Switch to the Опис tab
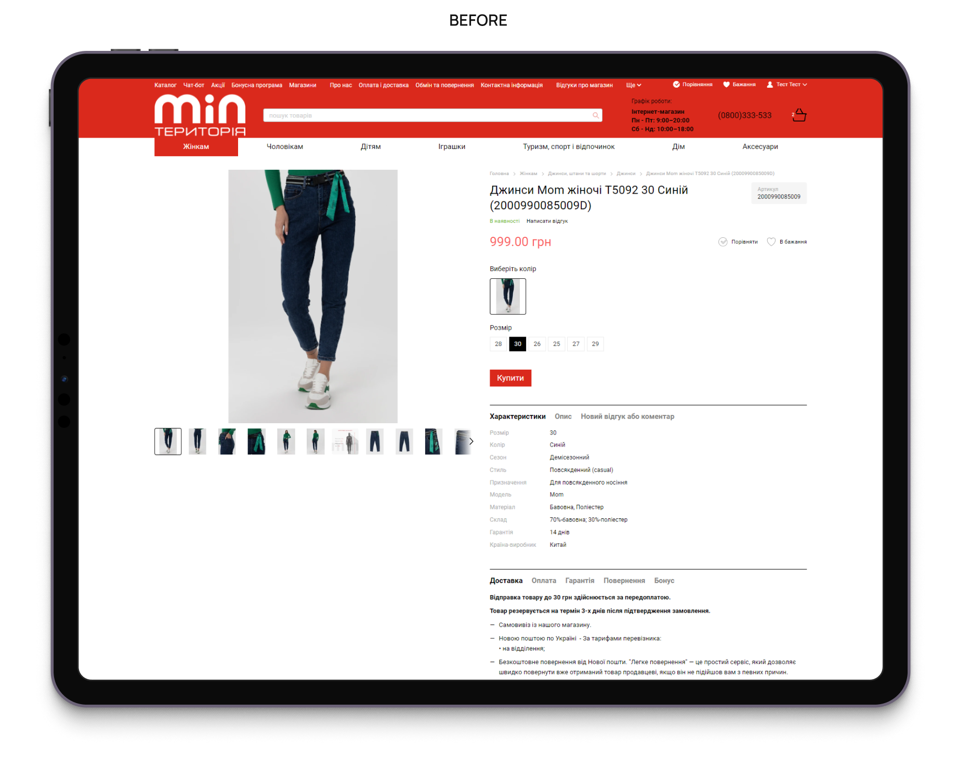This screenshot has height=768, width=957. [x=563, y=416]
